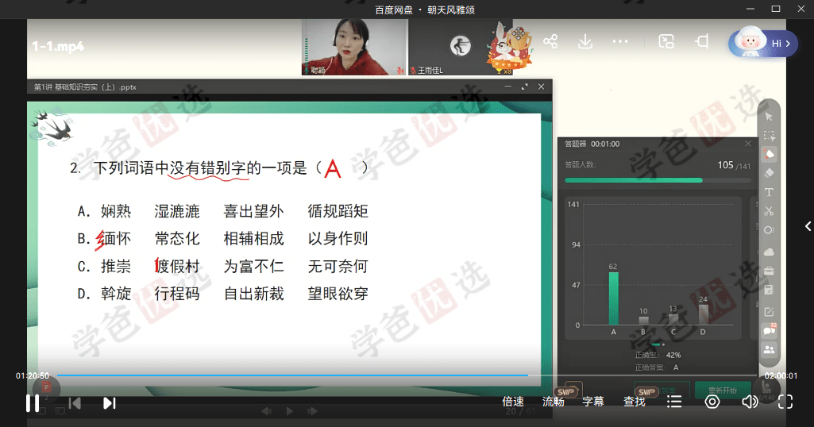Expand the pptx window to fullscreen
The image size is (814, 427).
click(x=524, y=87)
